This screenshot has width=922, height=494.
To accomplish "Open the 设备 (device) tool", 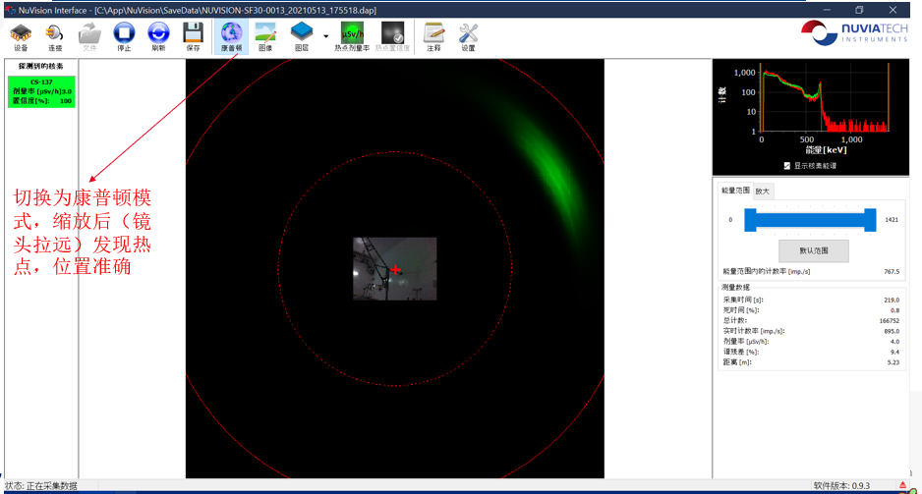I will point(20,36).
